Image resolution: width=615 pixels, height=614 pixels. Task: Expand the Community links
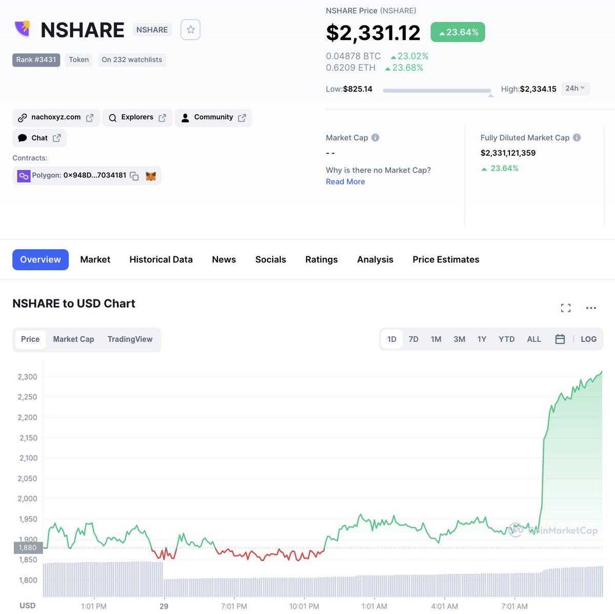tap(214, 117)
